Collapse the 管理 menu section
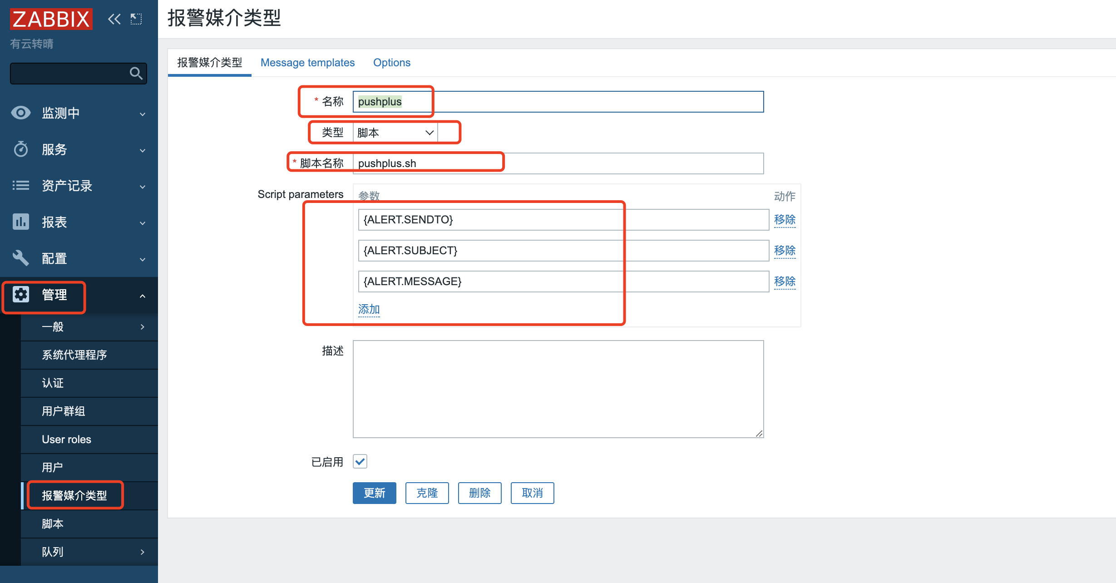Image resolution: width=1116 pixels, height=583 pixels. click(x=142, y=296)
